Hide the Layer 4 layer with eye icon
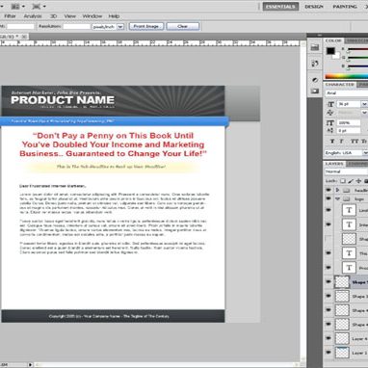The width and height of the screenshot is (368, 368). coord(329,338)
